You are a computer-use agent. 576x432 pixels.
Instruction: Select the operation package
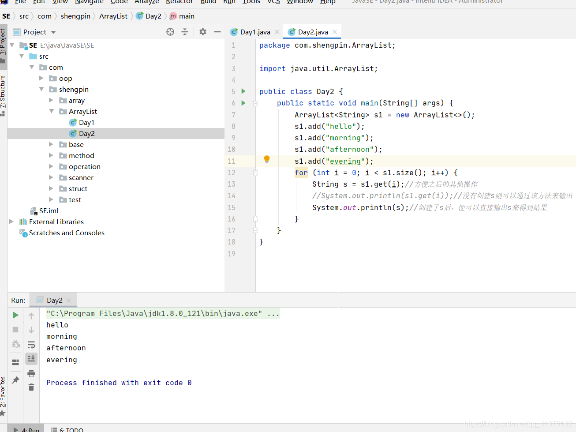pyautogui.click(x=85, y=166)
